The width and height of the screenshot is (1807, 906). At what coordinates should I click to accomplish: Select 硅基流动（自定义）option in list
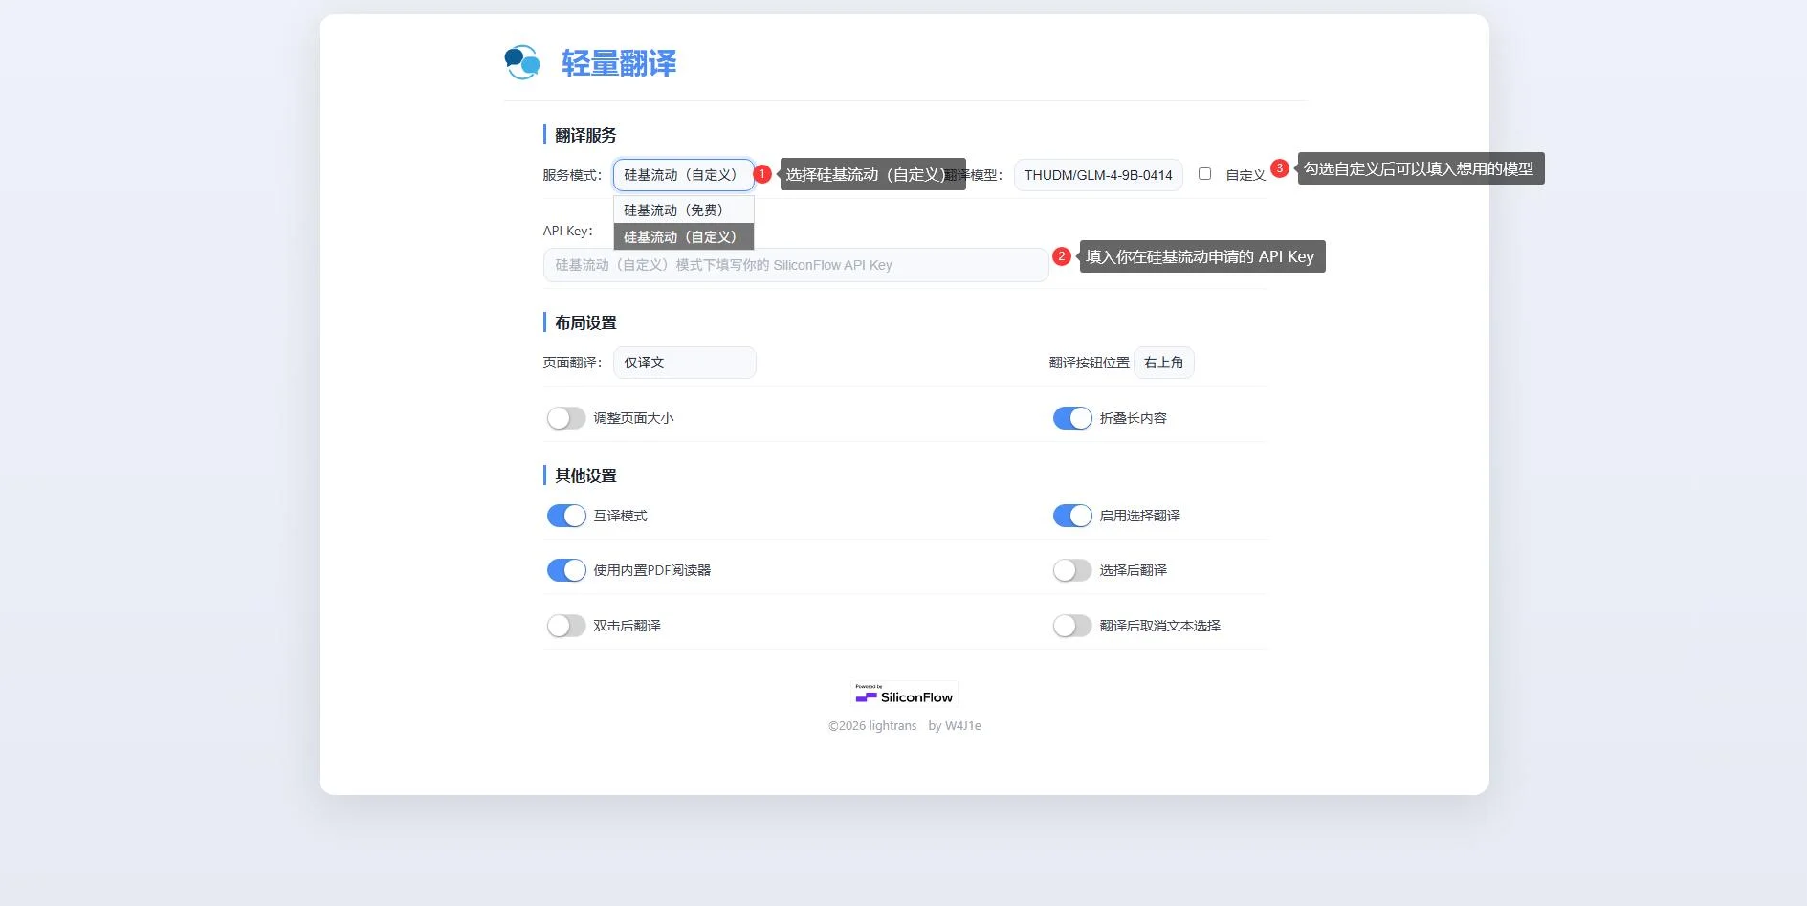click(684, 236)
